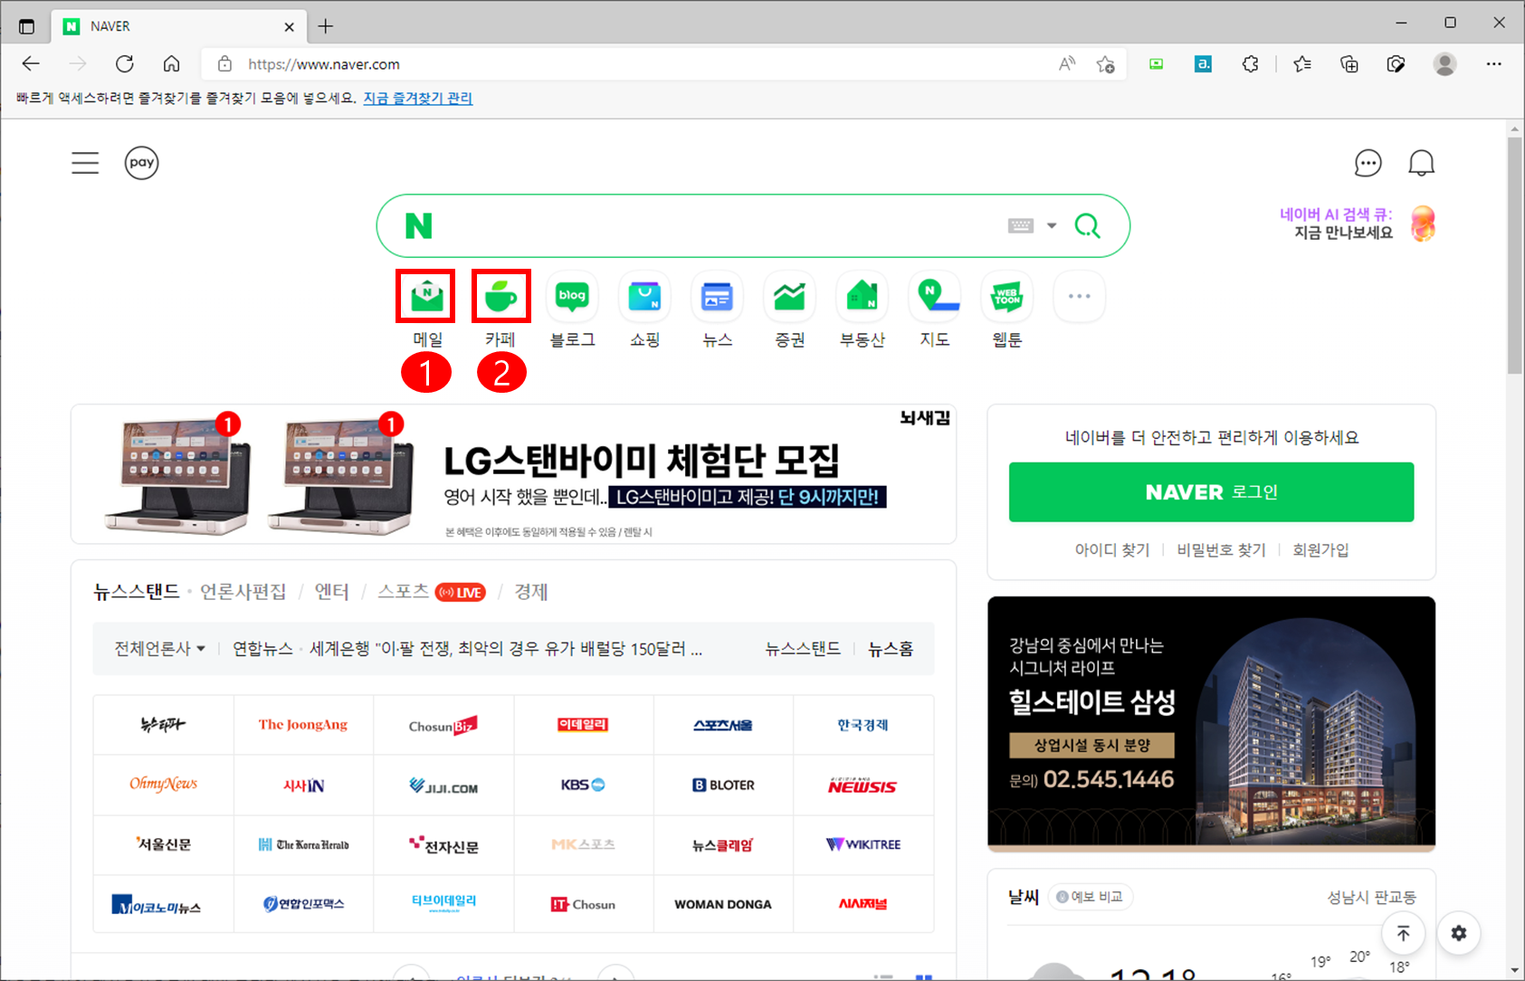Viewport: 1525px width, 981px height.
Task: Open The JoongAng publisher logo
Action: click(303, 725)
